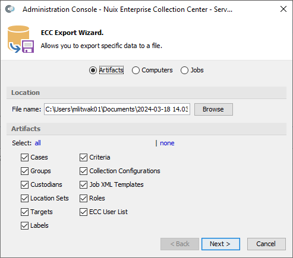Viewport: 293px width, 258px height.
Task: Toggle the Criteria checkbox
Action: point(83,158)
